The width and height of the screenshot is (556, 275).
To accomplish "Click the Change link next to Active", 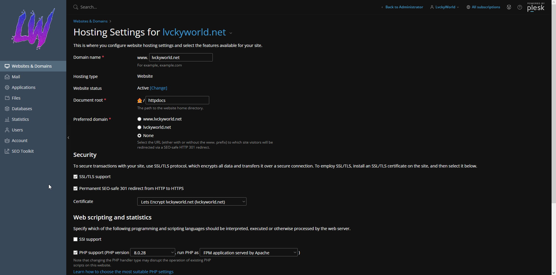I will [x=158, y=88].
